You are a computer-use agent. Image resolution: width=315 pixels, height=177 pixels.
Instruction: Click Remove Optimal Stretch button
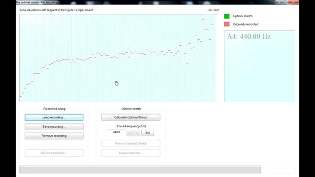(x=131, y=143)
